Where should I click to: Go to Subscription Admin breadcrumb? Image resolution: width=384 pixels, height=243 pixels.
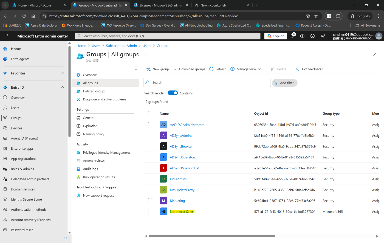click(122, 46)
